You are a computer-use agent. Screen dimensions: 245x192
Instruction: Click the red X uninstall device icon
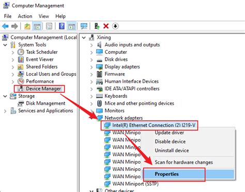click(x=106, y=26)
